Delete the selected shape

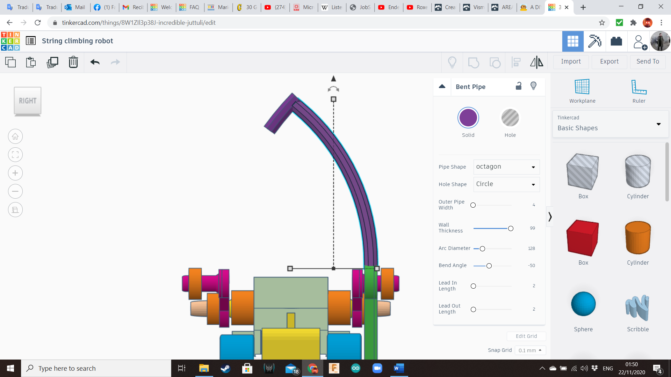coord(73,62)
